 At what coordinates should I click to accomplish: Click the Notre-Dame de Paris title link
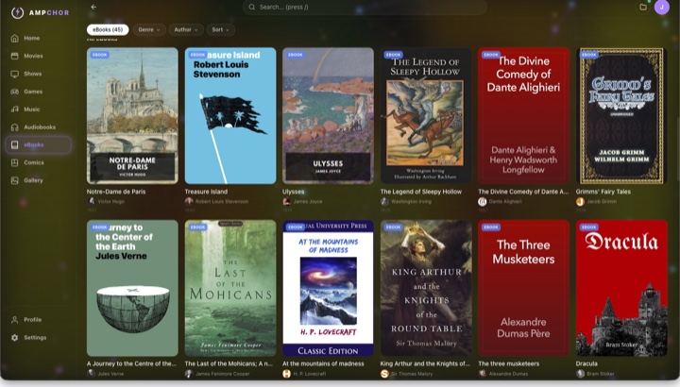click(116, 192)
